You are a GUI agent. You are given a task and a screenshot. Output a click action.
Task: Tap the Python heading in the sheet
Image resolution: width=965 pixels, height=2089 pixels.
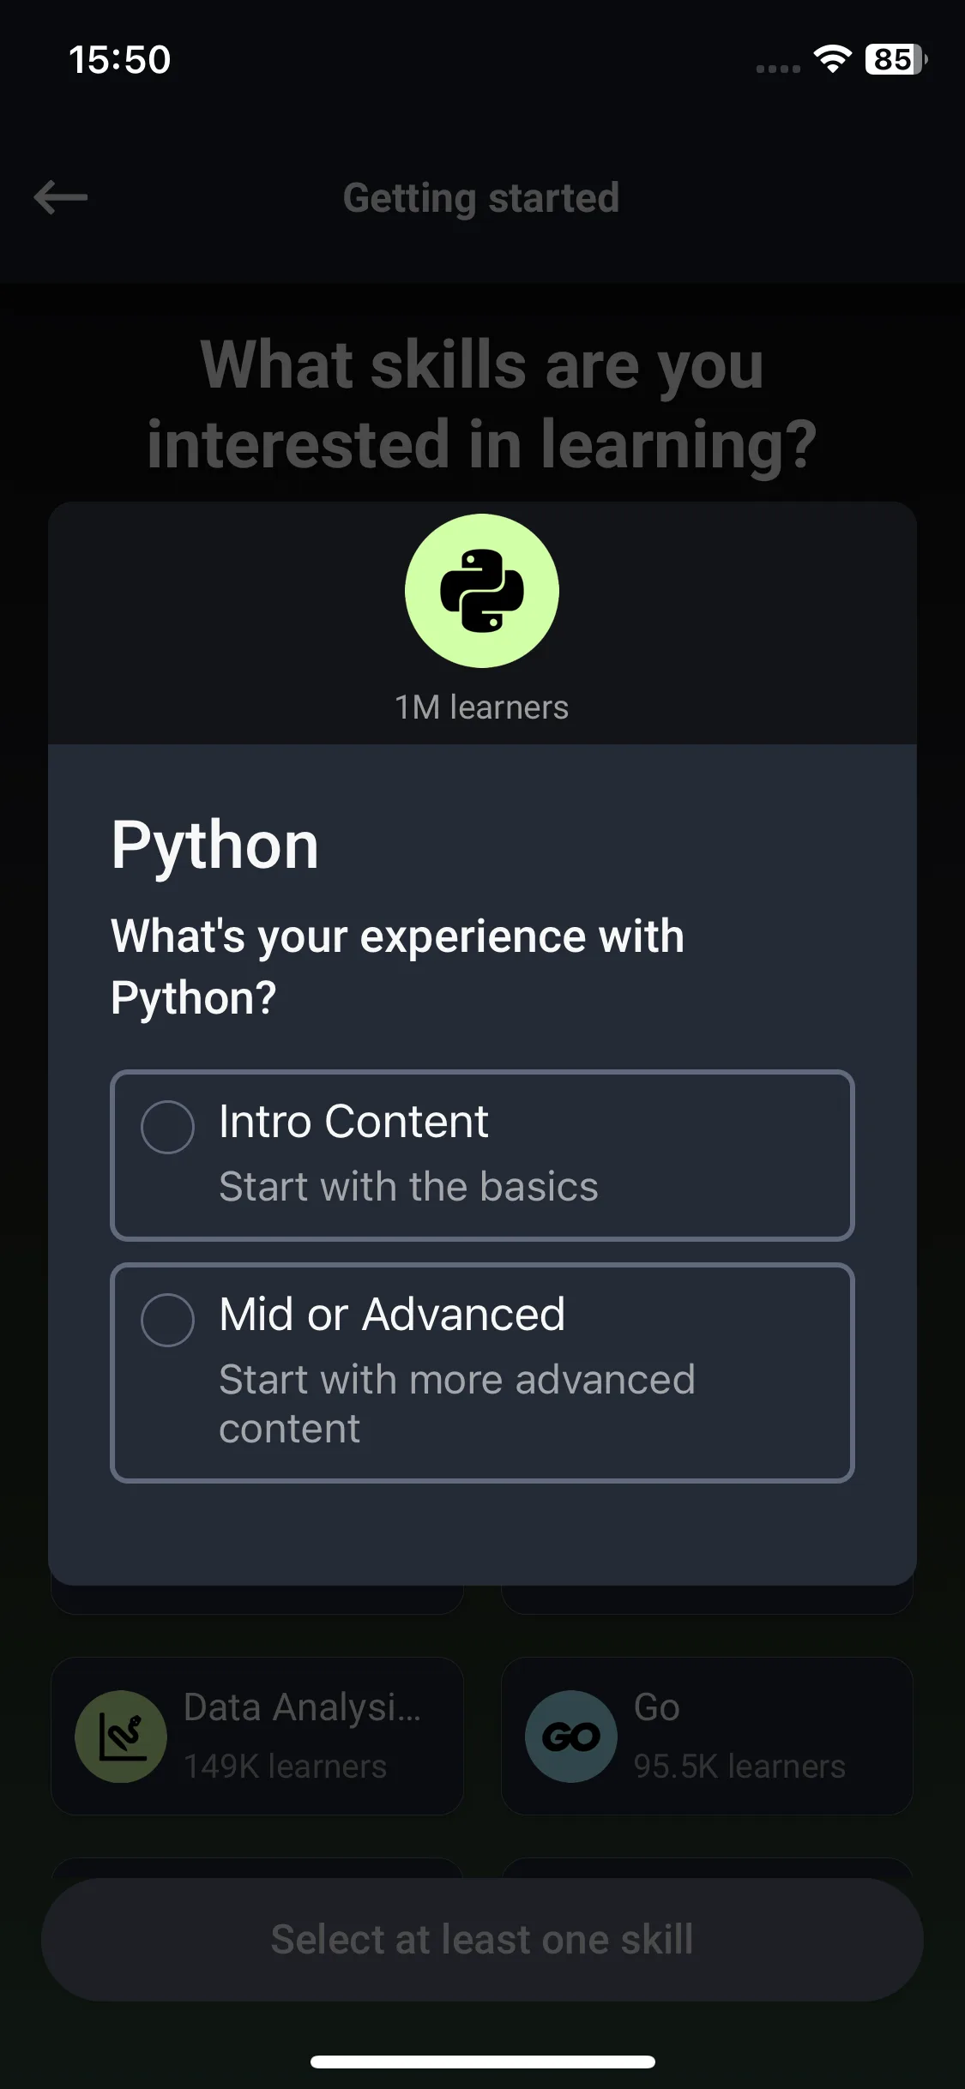[x=215, y=846]
